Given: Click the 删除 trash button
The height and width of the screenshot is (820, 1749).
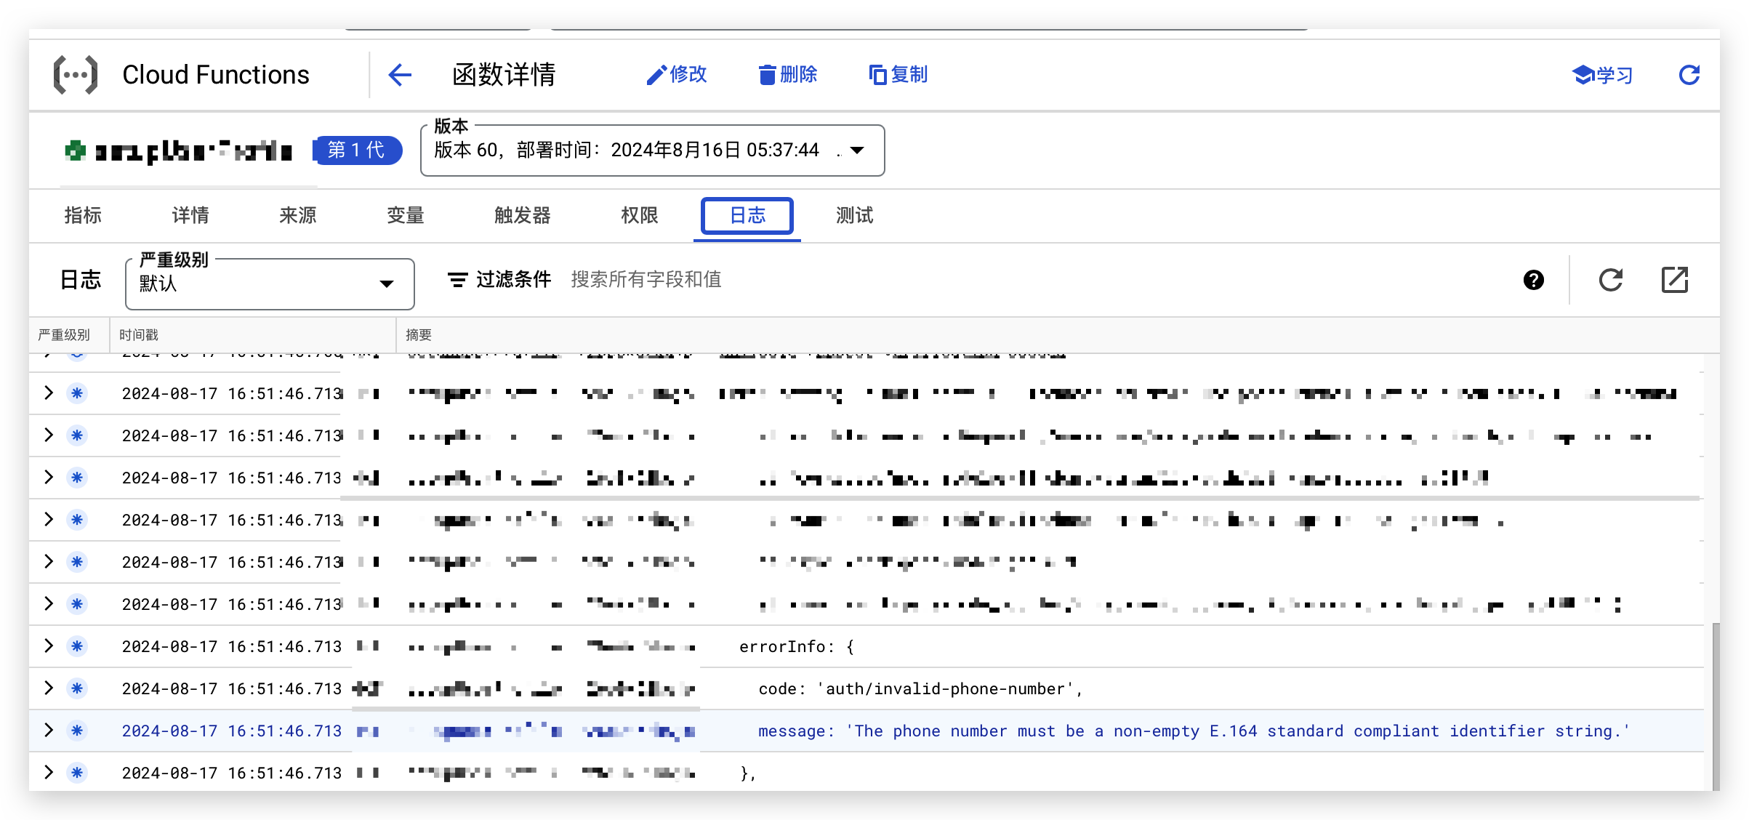Looking at the screenshot, I should [x=788, y=75].
